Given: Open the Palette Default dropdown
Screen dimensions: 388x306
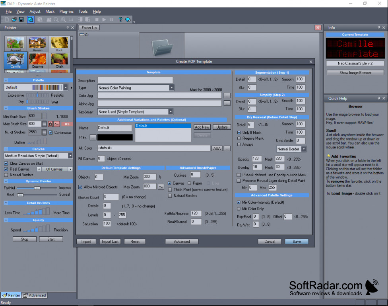Looking at the screenshot, I should [66, 87].
